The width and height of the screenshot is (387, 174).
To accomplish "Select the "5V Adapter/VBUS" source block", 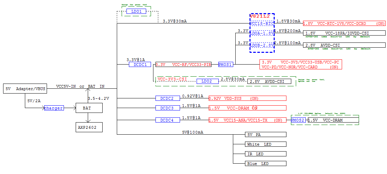I will (25, 89).
